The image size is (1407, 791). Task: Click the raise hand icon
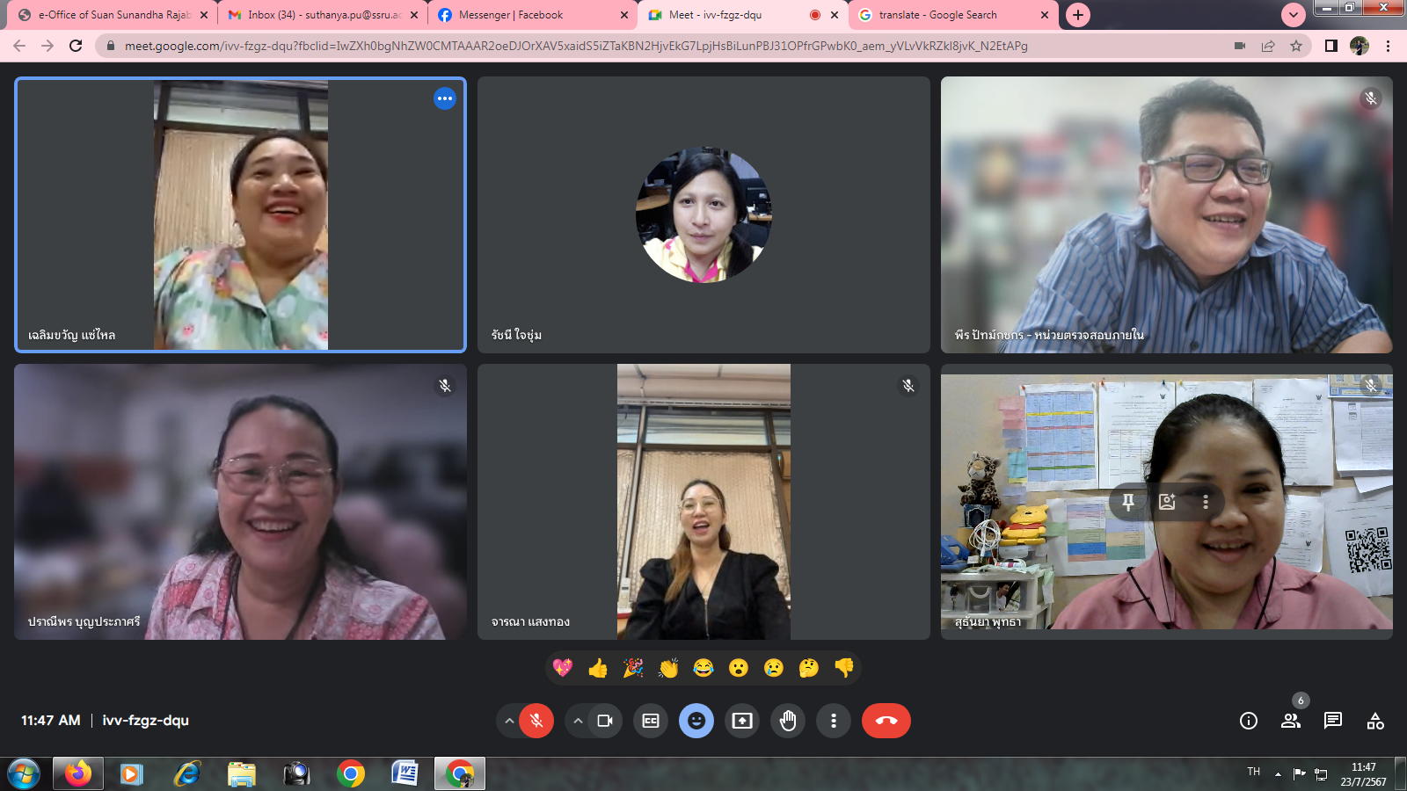[788, 721]
